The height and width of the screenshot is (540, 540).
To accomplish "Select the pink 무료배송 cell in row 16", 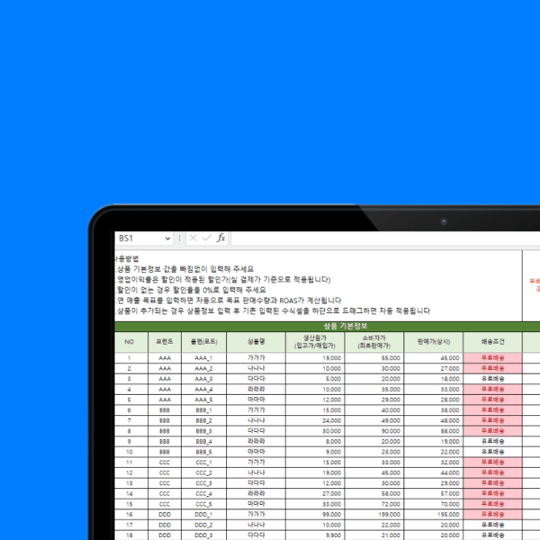I will (x=493, y=515).
